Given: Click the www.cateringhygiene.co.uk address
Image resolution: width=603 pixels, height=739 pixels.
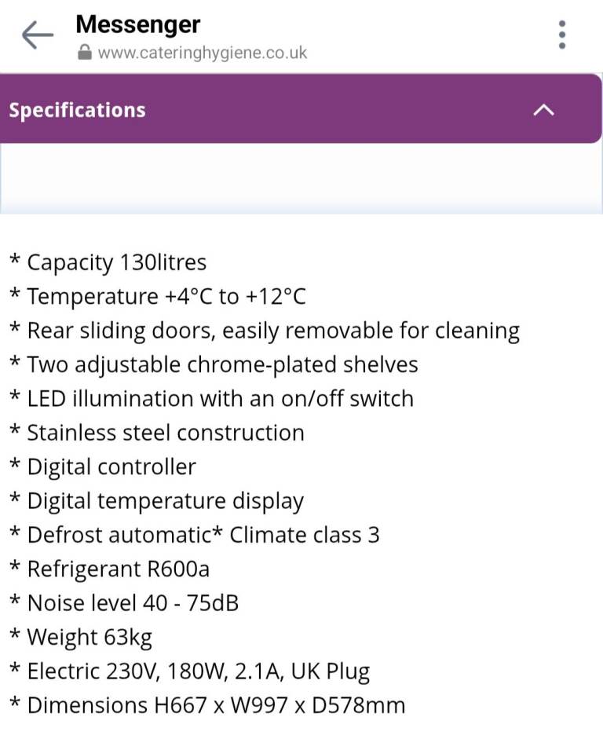Looking at the screenshot, I should 202,53.
